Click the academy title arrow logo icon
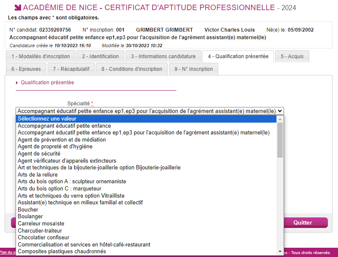The width and height of the screenshot is (338, 257). tap(18, 8)
